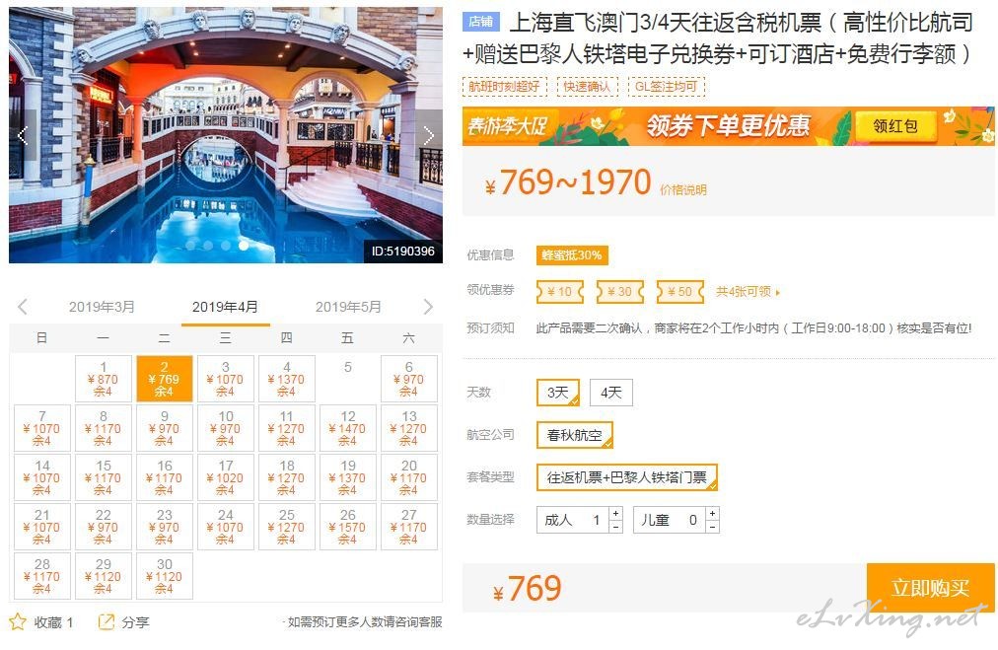Switch calendar to 2019年5月 tab
The height and width of the screenshot is (650, 998).
348,307
